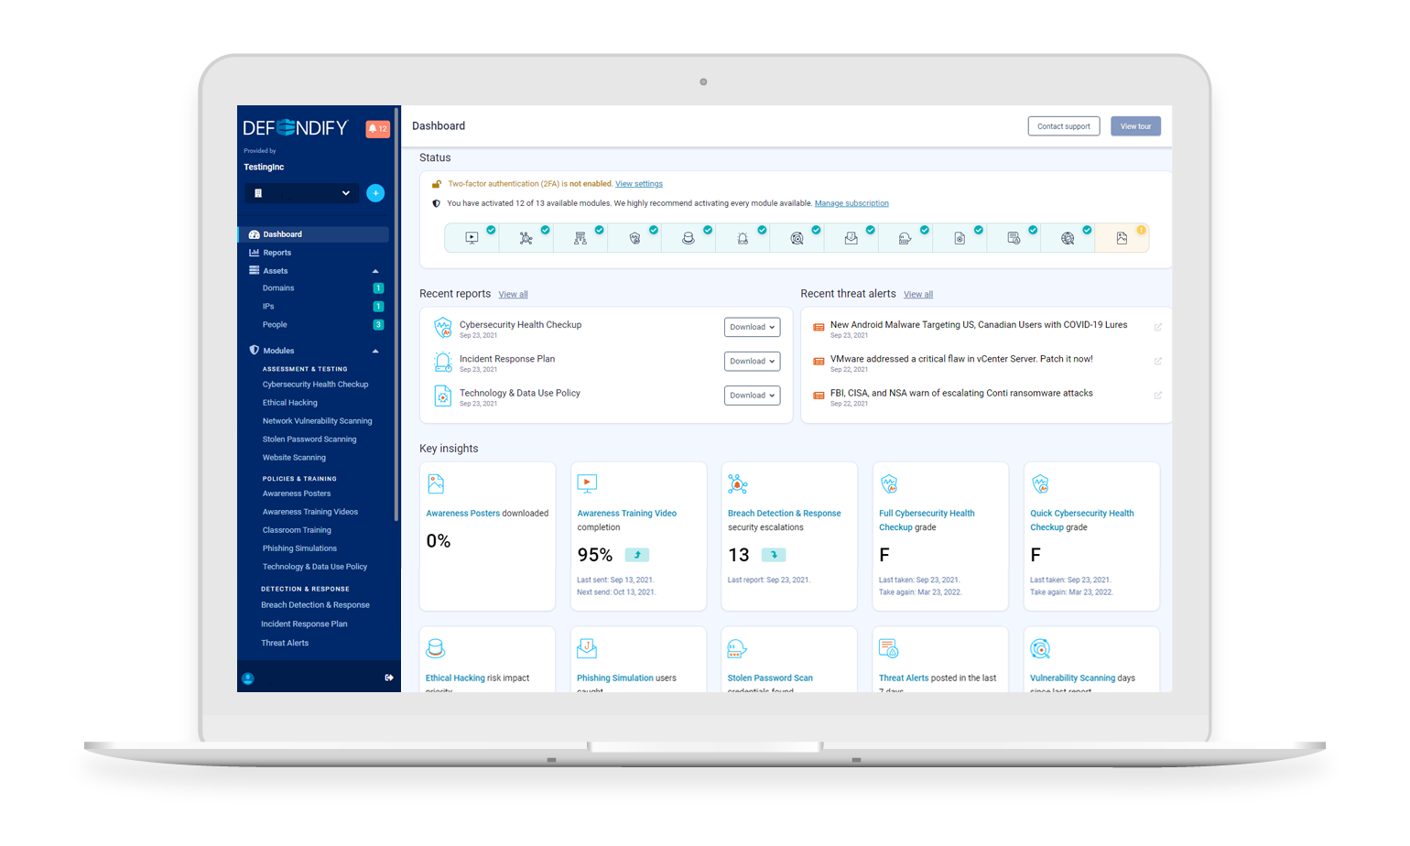This screenshot has height=846, width=1410.
Task: Click the ethical hacking hat module in status strip
Action: (x=689, y=238)
